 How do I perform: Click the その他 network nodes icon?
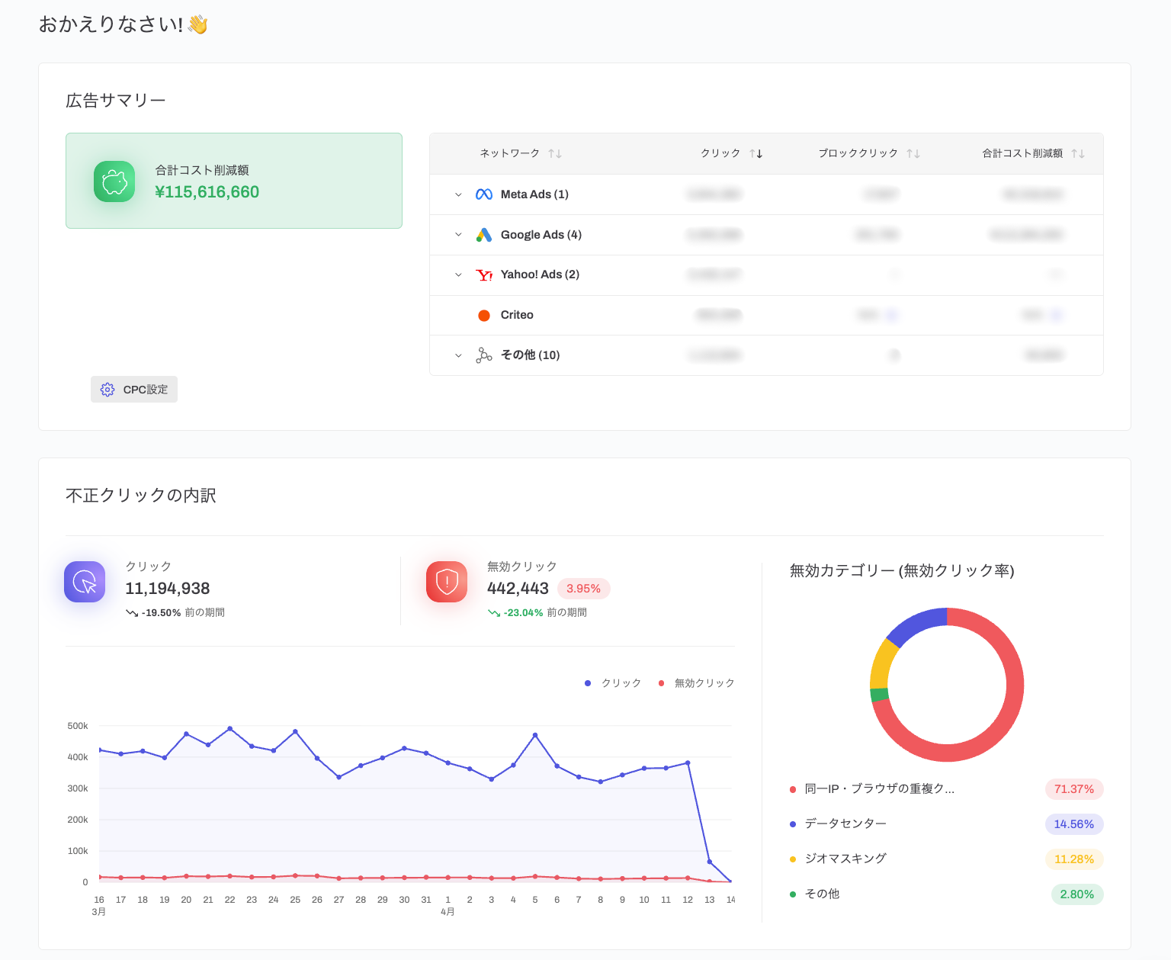coord(484,355)
